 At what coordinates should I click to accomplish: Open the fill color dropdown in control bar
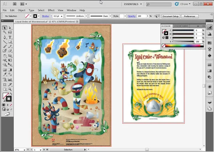click(30, 16)
